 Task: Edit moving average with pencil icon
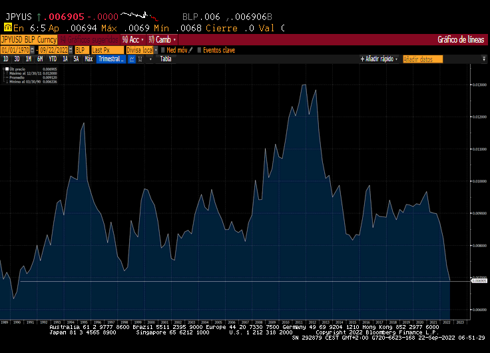[190, 50]
